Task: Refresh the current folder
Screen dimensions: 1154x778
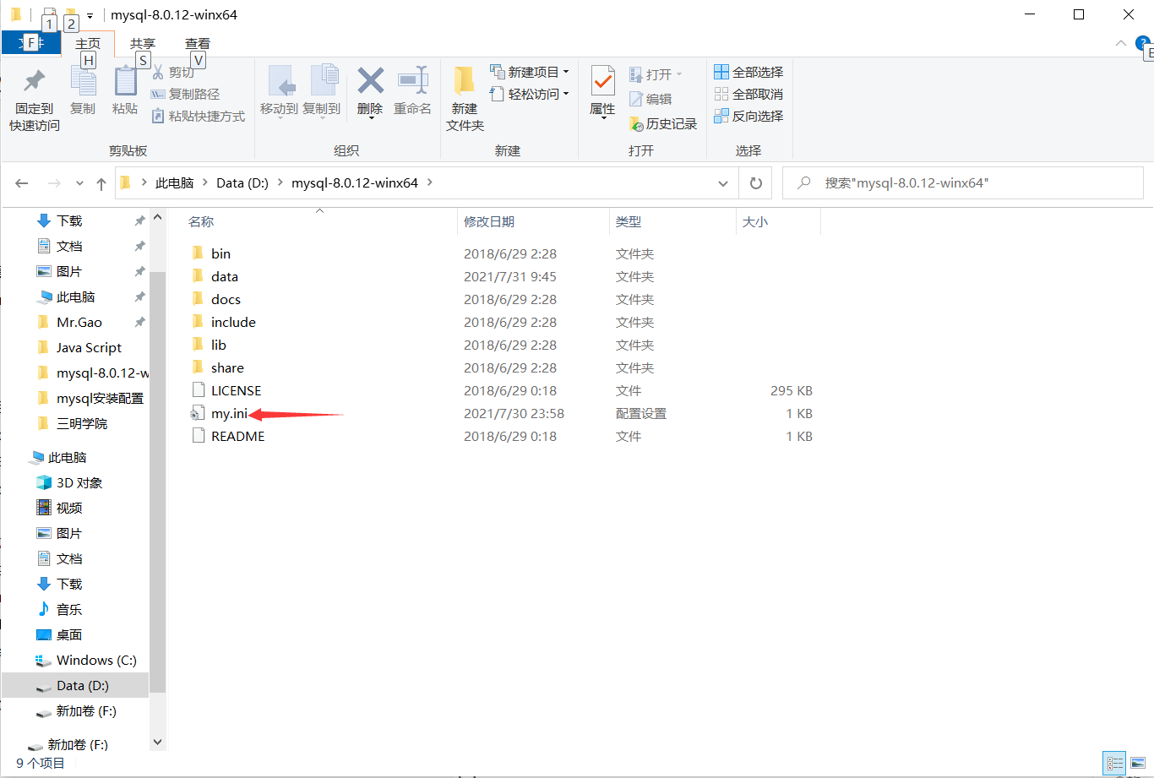Action: 756,183
